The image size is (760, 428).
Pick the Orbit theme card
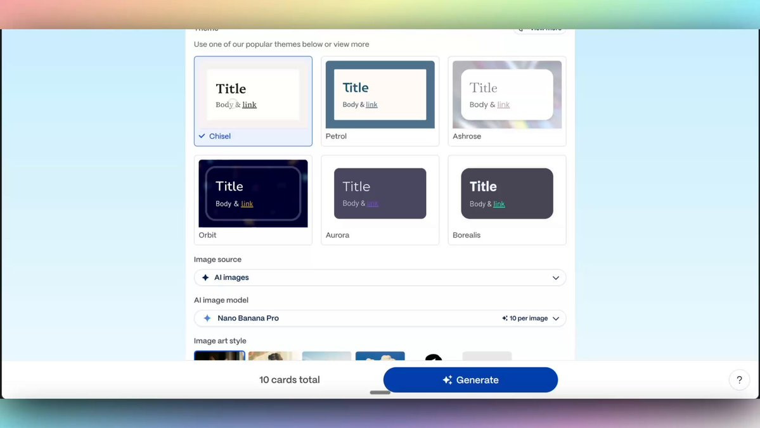[253, 199]
